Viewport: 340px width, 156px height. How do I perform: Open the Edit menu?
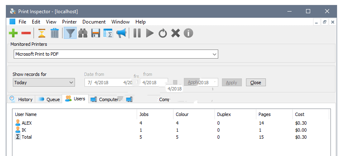36,22
